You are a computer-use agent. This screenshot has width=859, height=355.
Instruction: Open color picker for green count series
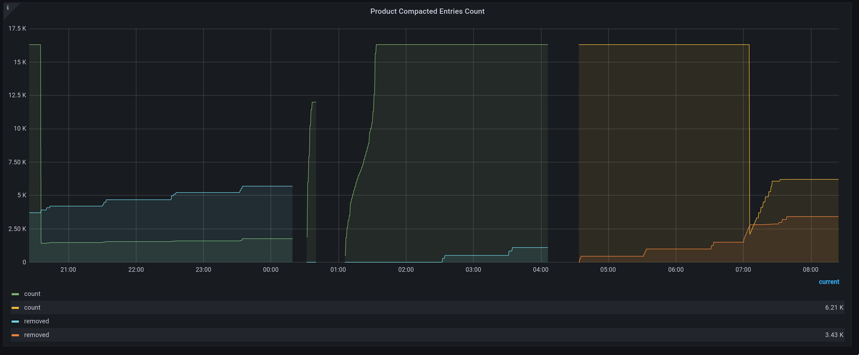coord(15,294)
